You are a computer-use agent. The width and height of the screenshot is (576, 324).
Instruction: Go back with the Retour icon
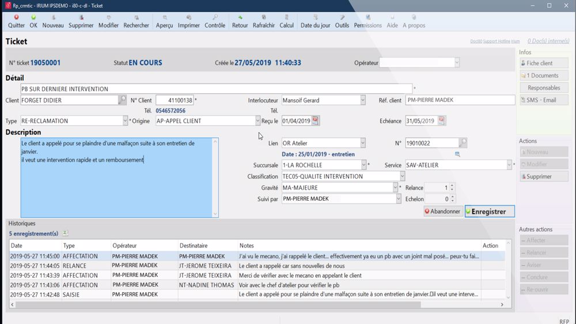click(240, 22)
